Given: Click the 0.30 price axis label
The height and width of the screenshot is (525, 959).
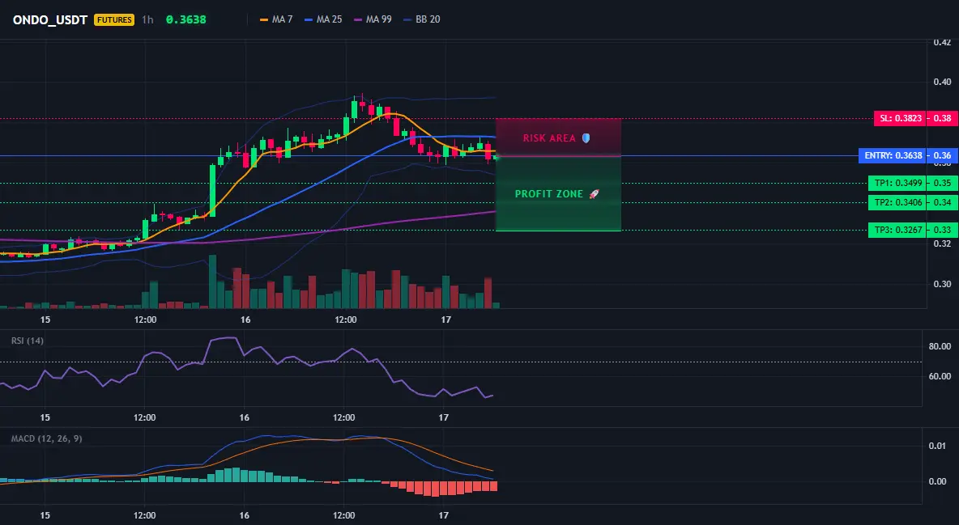Looking at the screenshot, I should [943, 284].
